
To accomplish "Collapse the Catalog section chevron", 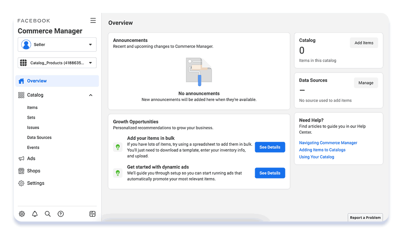I will coord(90,95).
